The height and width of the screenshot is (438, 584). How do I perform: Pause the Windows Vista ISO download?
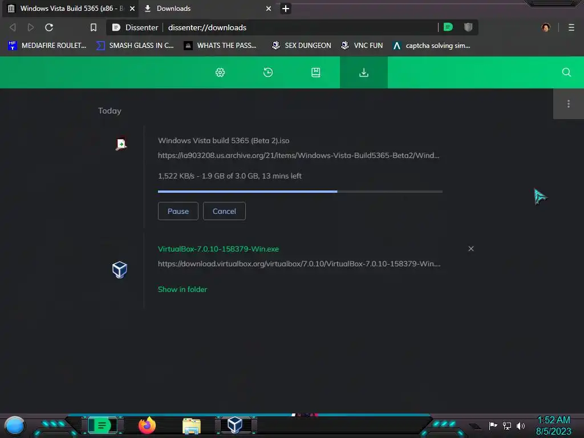click(x=178, y=211)
